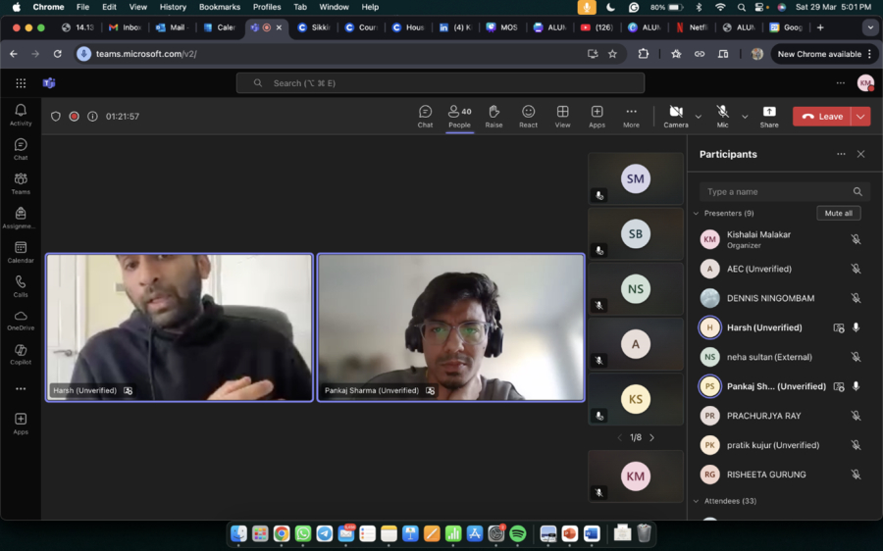Open the Teams section in sidebar
The height and width of the screenshot is (551, 883).
click(x=21, y=183)
